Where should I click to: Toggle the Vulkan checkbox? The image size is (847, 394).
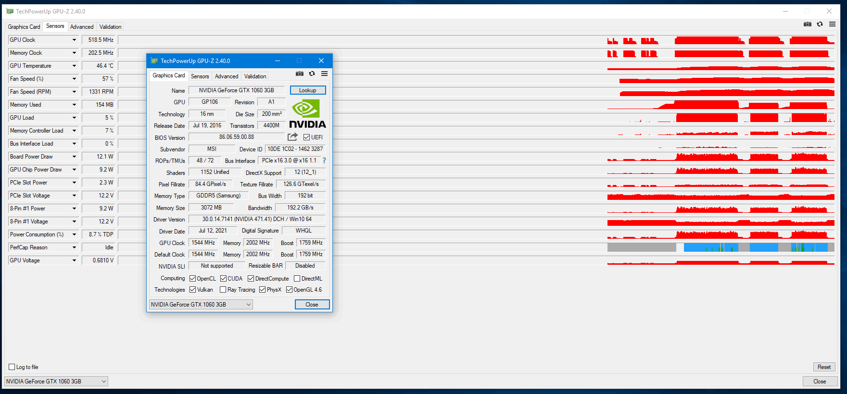point(192,290)
